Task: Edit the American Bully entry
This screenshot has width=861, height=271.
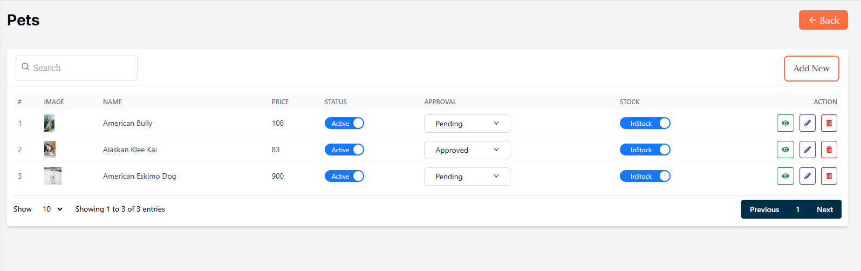Action: [x=807, y=123]
